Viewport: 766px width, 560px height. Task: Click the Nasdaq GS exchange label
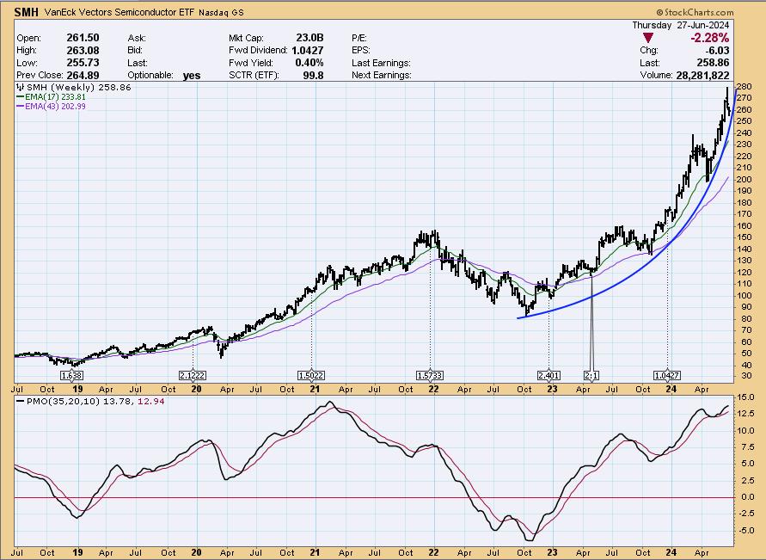coord(221,13)
